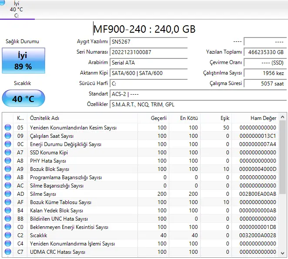Image resolution: width=288 pixels, height=259 pixels.
Task: Click threshold value 50 in row 05
Action: (226, 127)
